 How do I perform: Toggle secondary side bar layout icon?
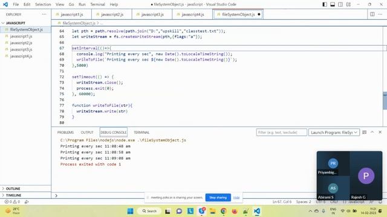(x=340, y=4)
